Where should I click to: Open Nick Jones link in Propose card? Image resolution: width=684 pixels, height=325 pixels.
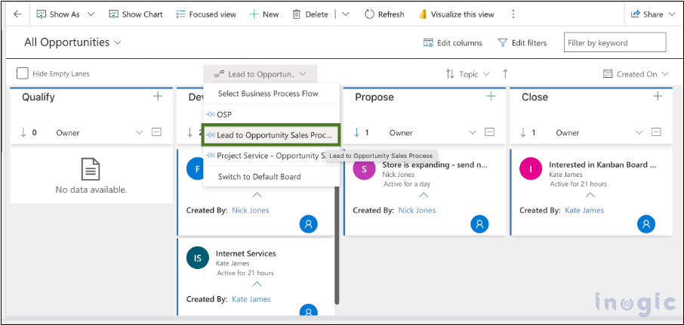point(417,210)
